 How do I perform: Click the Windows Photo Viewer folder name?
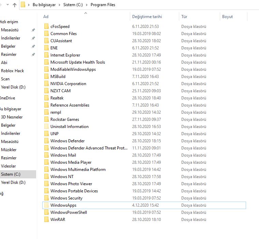point(71,184)
